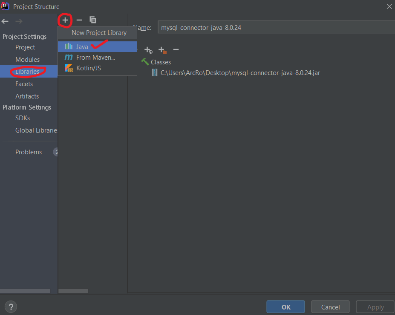Click the remove minus icon above Classes list
Image resolution: width=395 pixels, height=315 pixels.
click(176, 50)
